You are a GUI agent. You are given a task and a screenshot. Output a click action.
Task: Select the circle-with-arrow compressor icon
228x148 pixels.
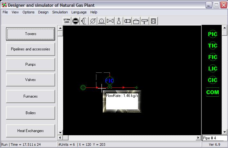point(93,21)
